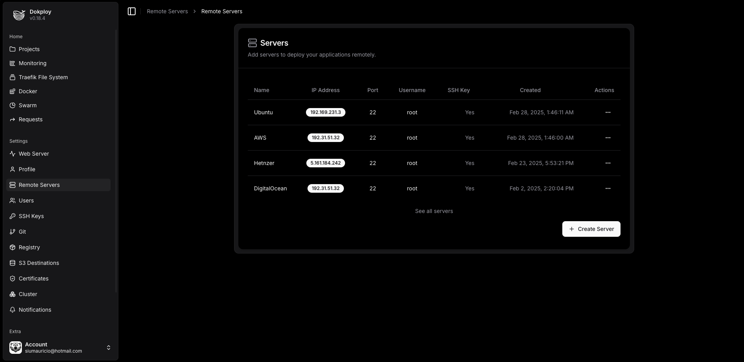The image size is (744, 362).
Task: Click the Dokploy logo icon
Action: 19,15
